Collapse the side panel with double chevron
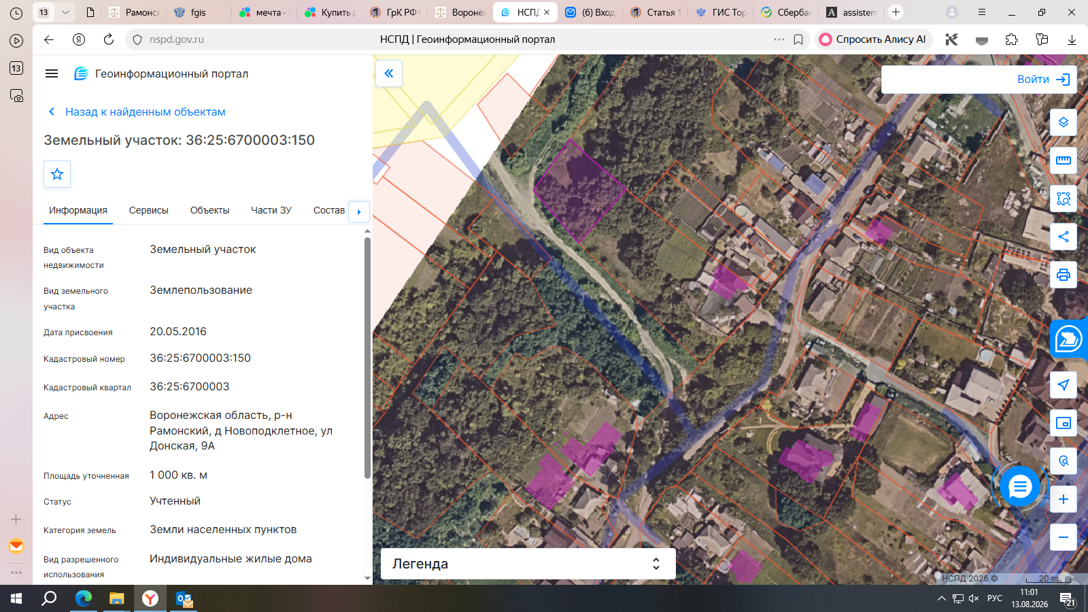This screenshot has width=1088, height=612. (x=389, y=73)
